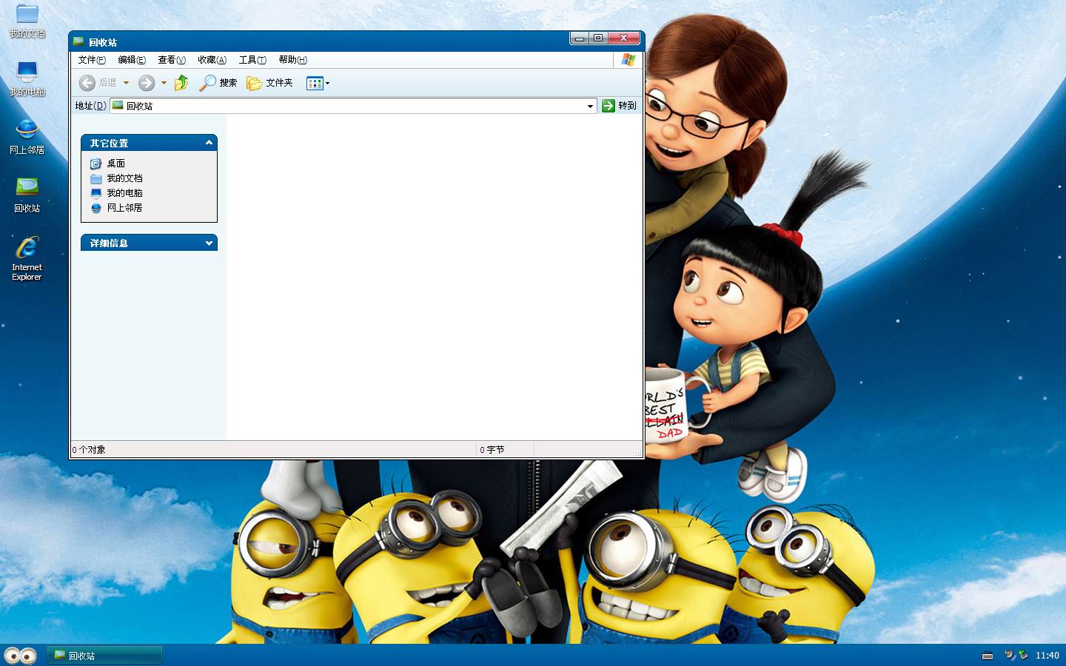Open the 编辑(E) menu
This screenshot has width=1066, height=666.
tap(132, 60)
